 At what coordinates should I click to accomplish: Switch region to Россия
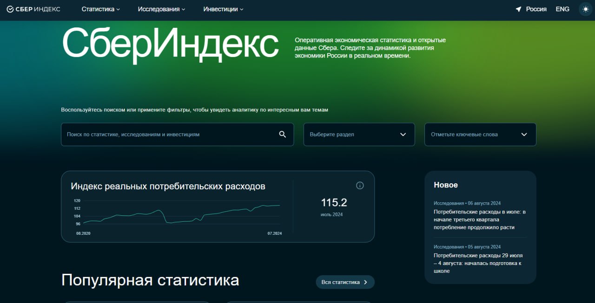pos(535,8)
